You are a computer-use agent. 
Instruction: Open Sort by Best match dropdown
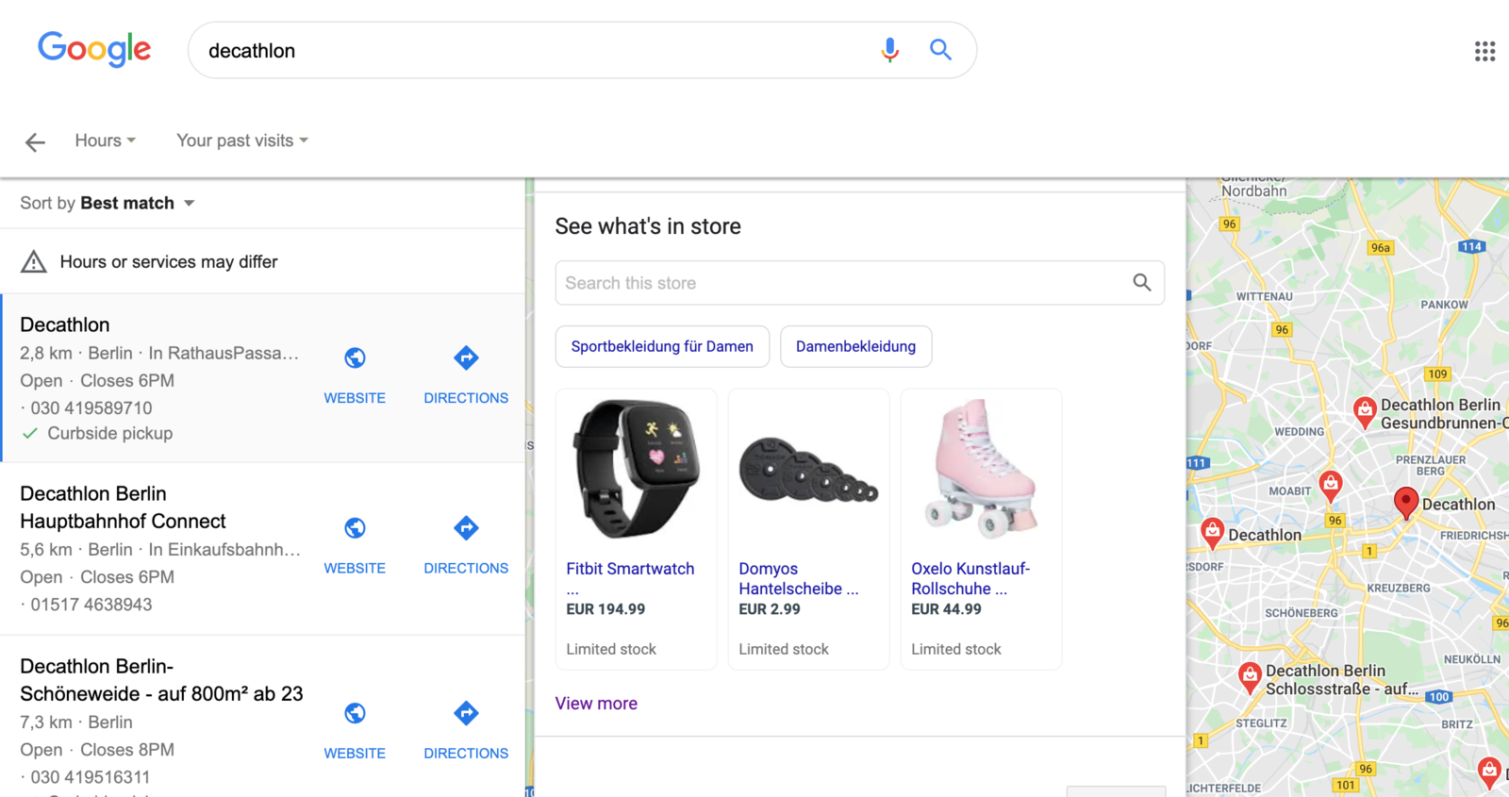tap(108, 203)
